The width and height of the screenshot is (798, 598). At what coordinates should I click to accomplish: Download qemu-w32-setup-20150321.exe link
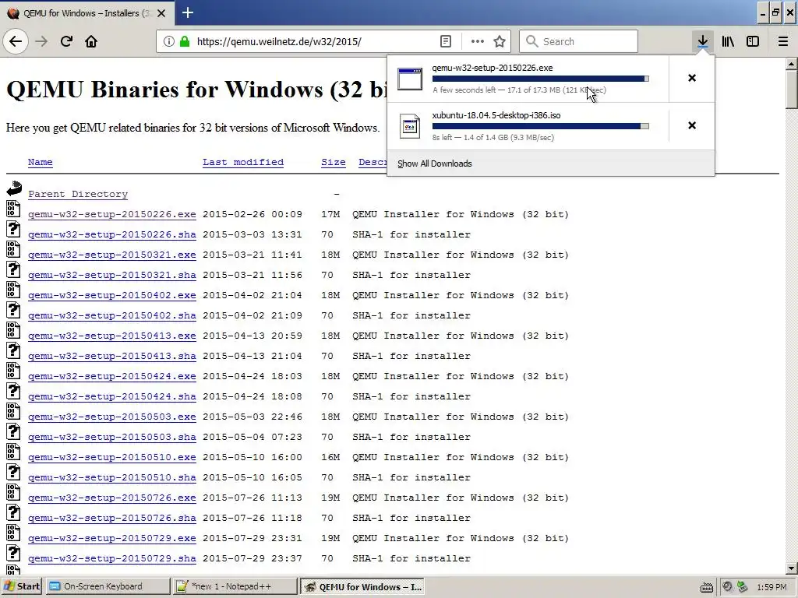(x=112, y=255)
